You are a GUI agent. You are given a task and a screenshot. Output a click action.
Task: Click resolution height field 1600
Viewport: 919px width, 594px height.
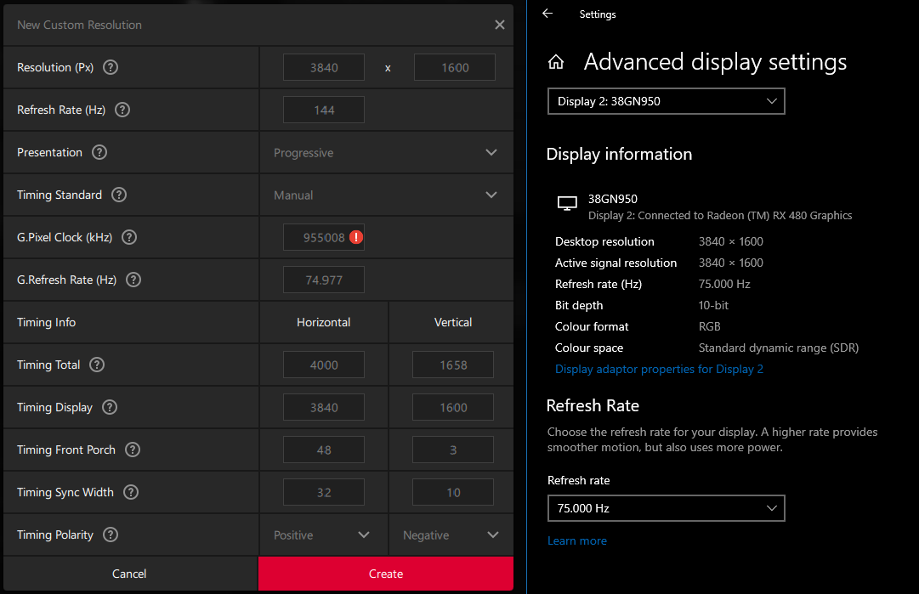click(454, 67)
